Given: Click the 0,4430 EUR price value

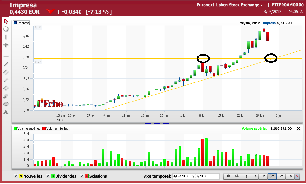Looking at the screenshot, I should pos(24,12).
